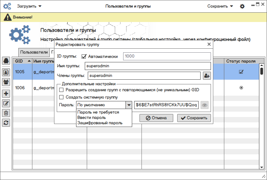This screenshot has width=267, height=180.
Task: Open the settings gear in title bar
Action: pyautogui.click(x=242, y=6)
